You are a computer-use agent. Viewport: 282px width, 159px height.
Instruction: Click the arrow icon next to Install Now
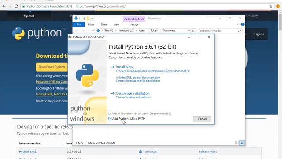pos(112,67)
